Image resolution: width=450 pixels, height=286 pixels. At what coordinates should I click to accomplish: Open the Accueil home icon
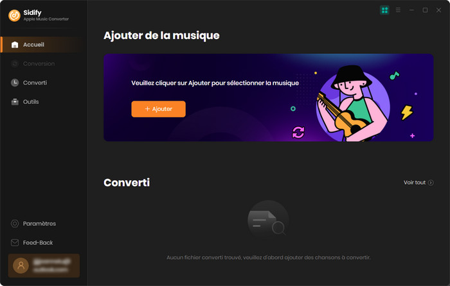15,45
